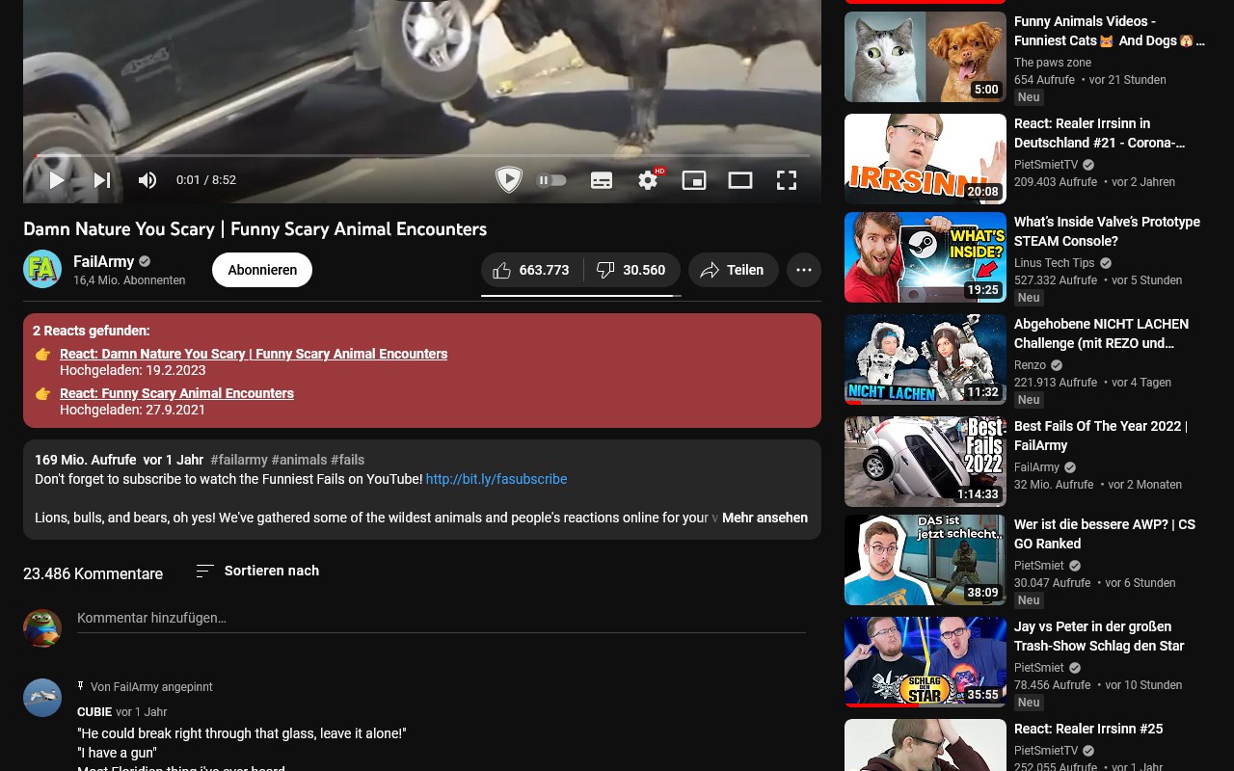The height and width of the screenshot is (771, 1234).
Task: Click the 169 Mio. Aufrufe view count
Action: 86,460
